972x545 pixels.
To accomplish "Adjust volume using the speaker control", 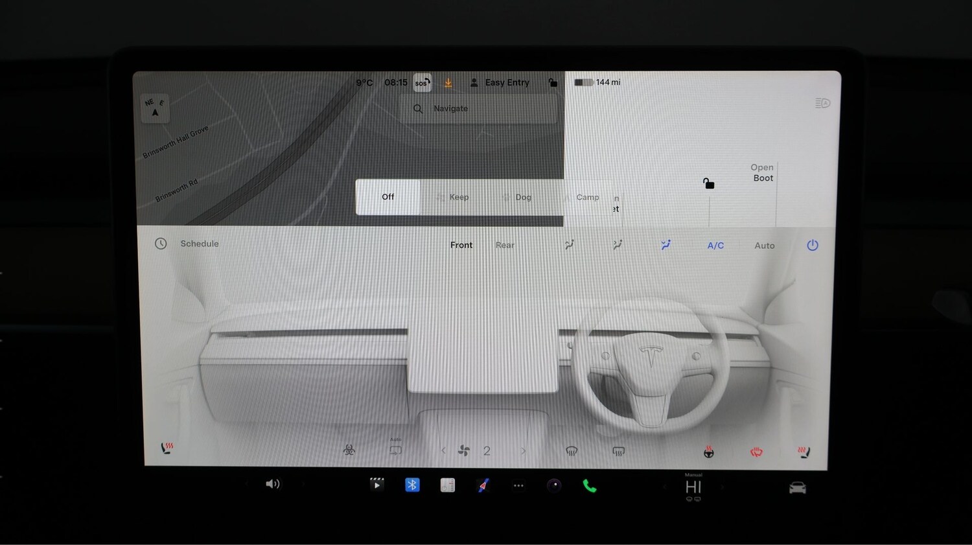I will tap(273, 484).
